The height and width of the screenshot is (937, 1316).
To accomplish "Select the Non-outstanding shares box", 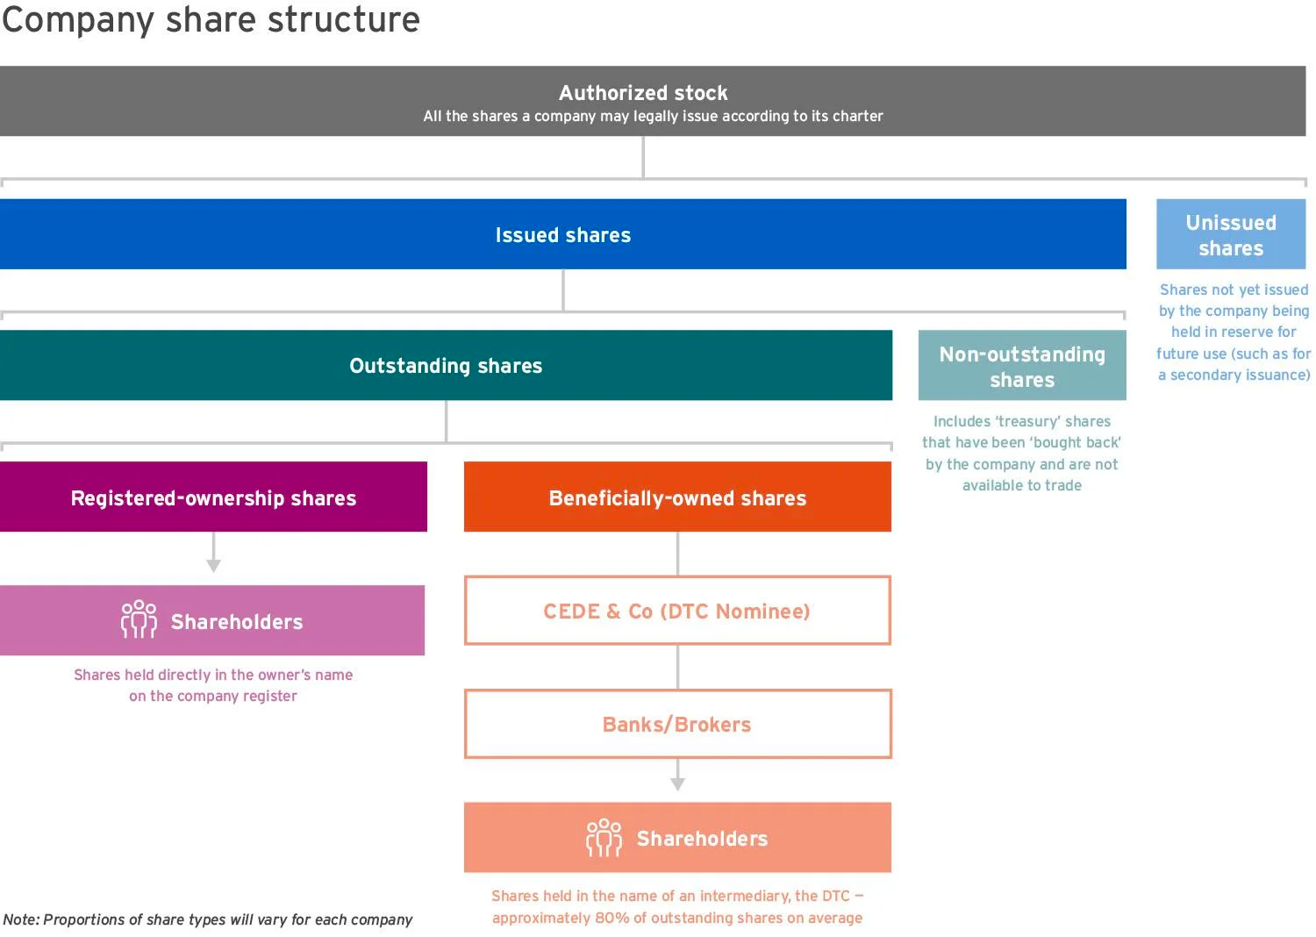I will click(1022, 365).
